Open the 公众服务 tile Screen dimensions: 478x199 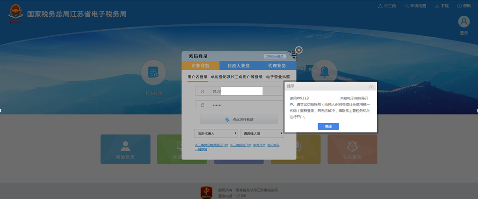tap(352, 149)
